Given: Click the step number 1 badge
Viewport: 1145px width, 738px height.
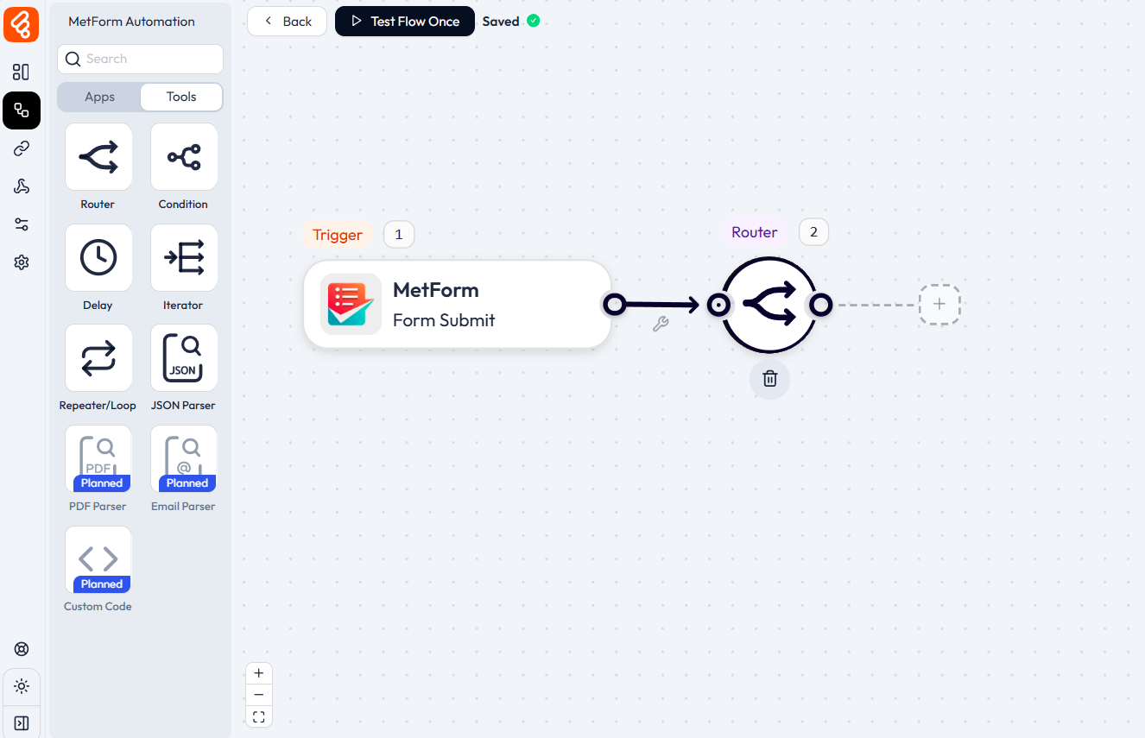Looking at the screenshot, I should point(399,235).
